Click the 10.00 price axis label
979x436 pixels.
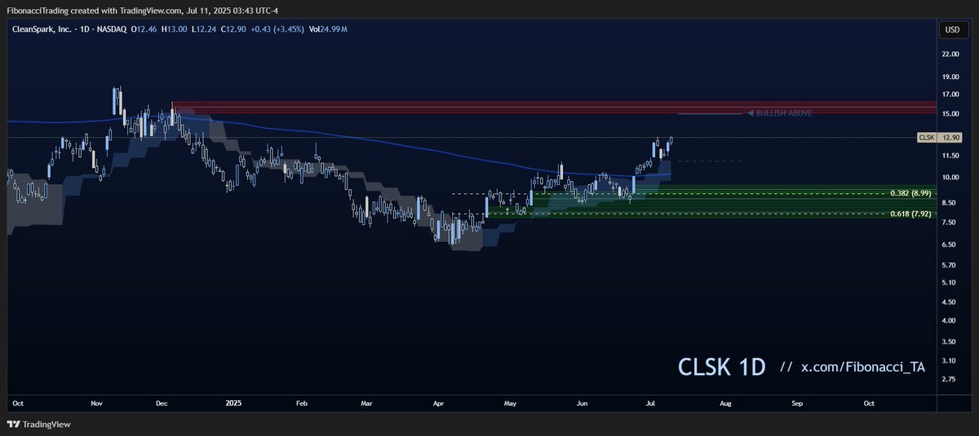click(x=950, y=178)
